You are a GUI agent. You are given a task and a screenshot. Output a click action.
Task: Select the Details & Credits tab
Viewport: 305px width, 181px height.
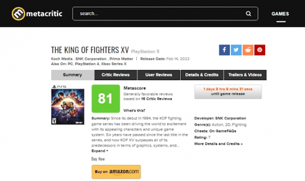tap(202, 75)
